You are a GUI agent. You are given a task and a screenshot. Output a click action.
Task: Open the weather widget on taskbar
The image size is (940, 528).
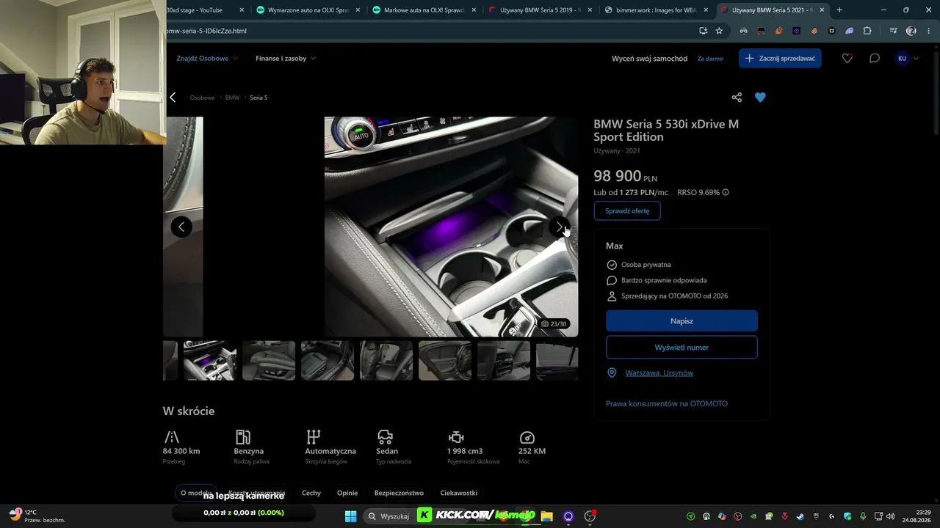[x=37, y=516]
